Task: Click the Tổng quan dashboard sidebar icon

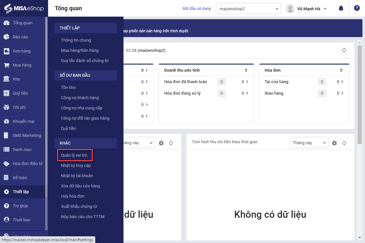Action: 6,23
